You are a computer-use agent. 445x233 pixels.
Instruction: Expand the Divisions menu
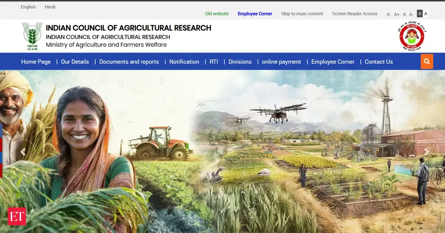tap(240, 62)
